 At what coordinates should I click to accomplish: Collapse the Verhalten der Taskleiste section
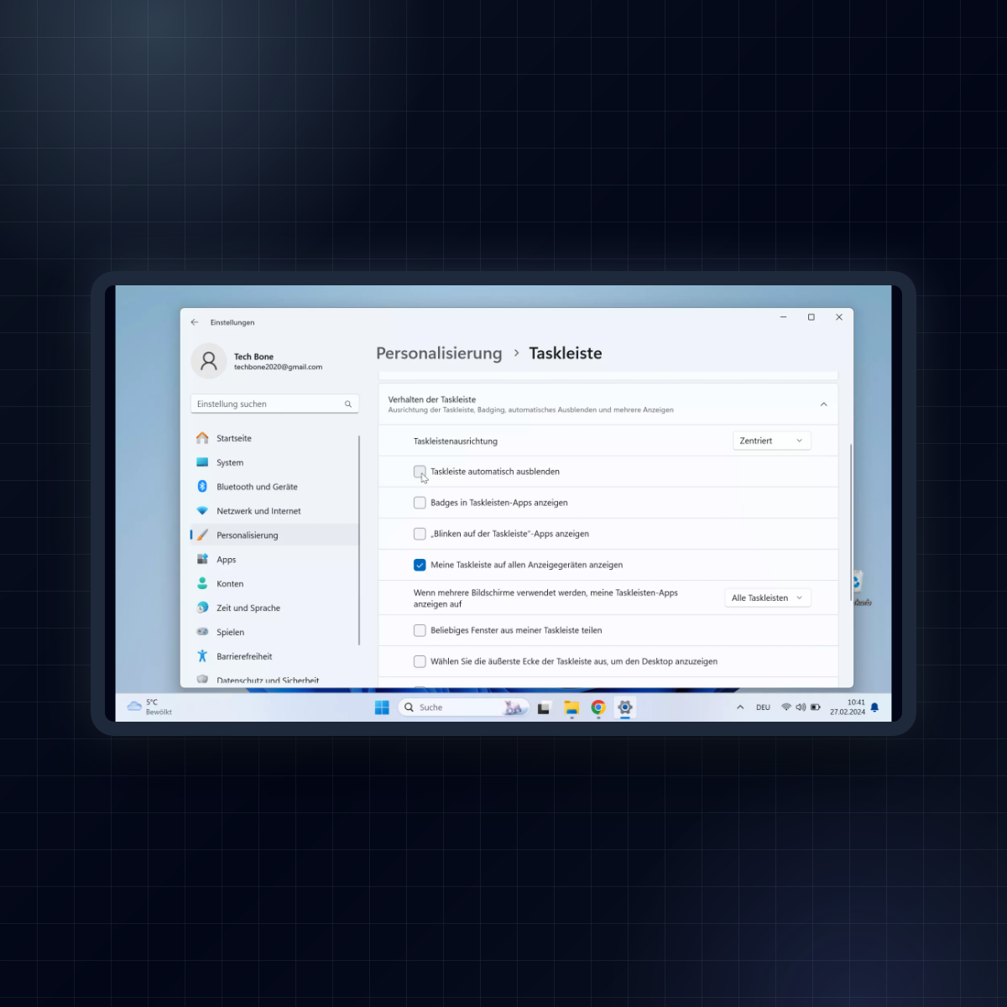tap(824, 404)
